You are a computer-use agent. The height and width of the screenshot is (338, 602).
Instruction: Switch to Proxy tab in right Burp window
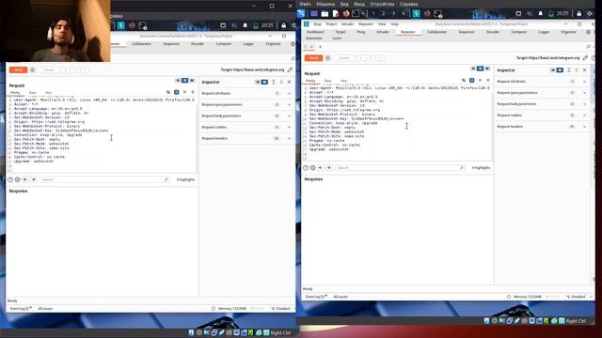coord(361,32)
